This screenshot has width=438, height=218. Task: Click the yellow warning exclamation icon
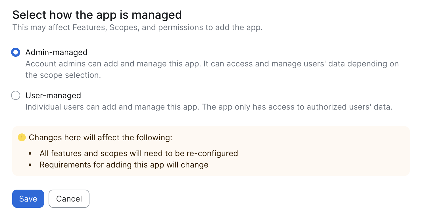pos(21,137)
